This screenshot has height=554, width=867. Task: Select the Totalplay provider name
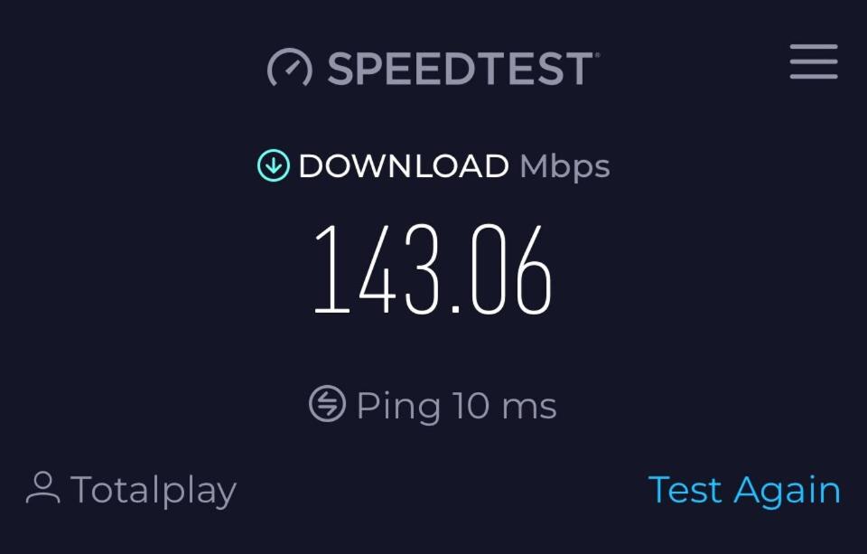point(154,491)
